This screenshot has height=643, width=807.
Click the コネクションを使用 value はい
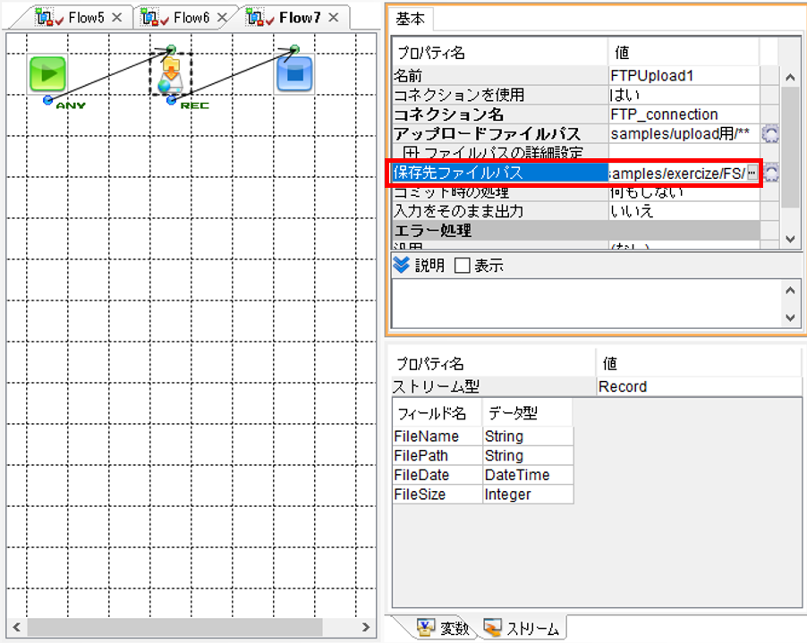[684, 95]
